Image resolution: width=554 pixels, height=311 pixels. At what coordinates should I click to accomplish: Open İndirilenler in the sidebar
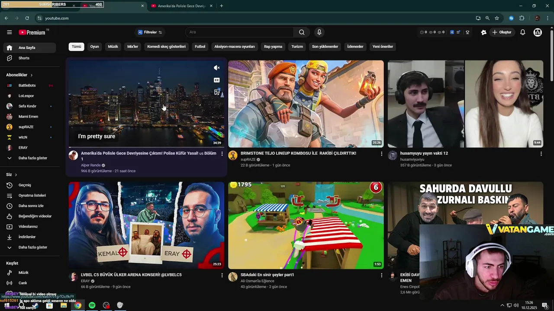click(30, 237)
